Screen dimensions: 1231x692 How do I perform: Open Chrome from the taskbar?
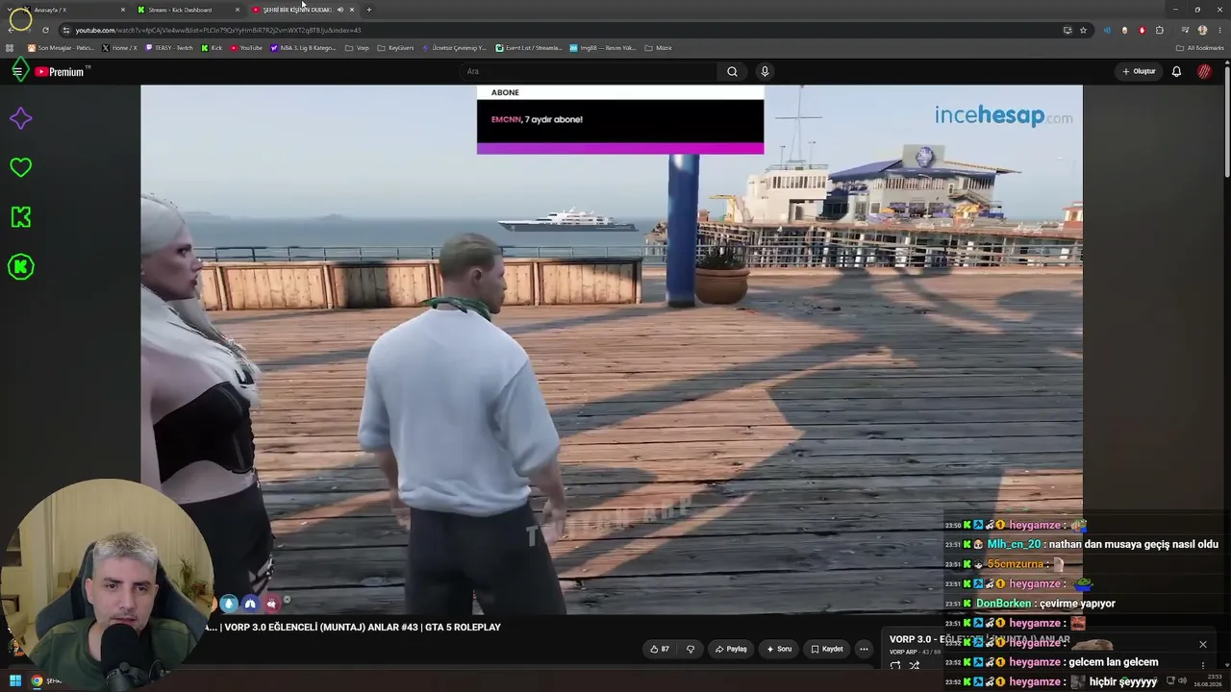click(x=37, y=681)
